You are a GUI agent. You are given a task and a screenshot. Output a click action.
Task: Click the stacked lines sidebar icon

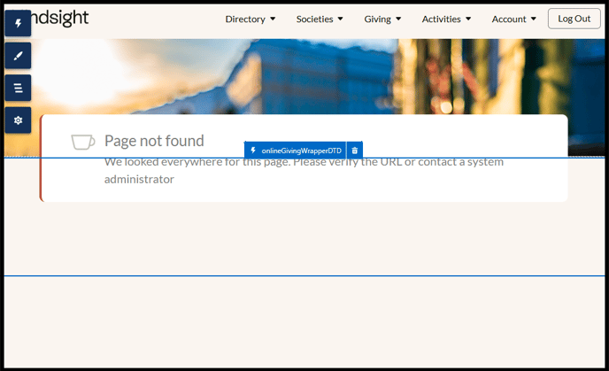point(18,88)
